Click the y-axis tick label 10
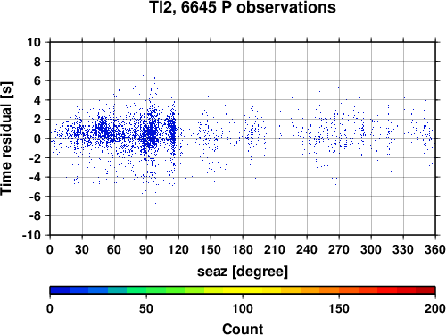 34,42
